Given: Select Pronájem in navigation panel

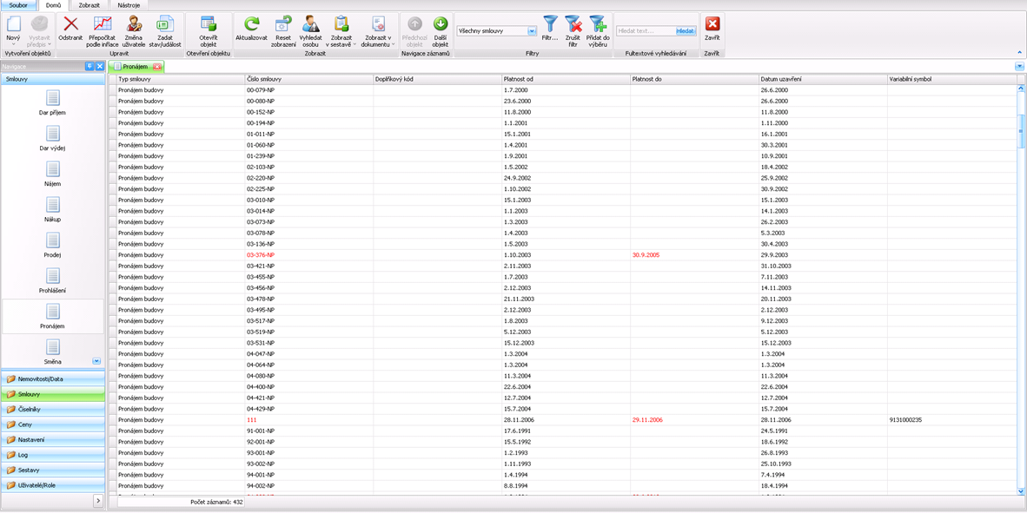Looking at the screenshot, I should 52,316.
